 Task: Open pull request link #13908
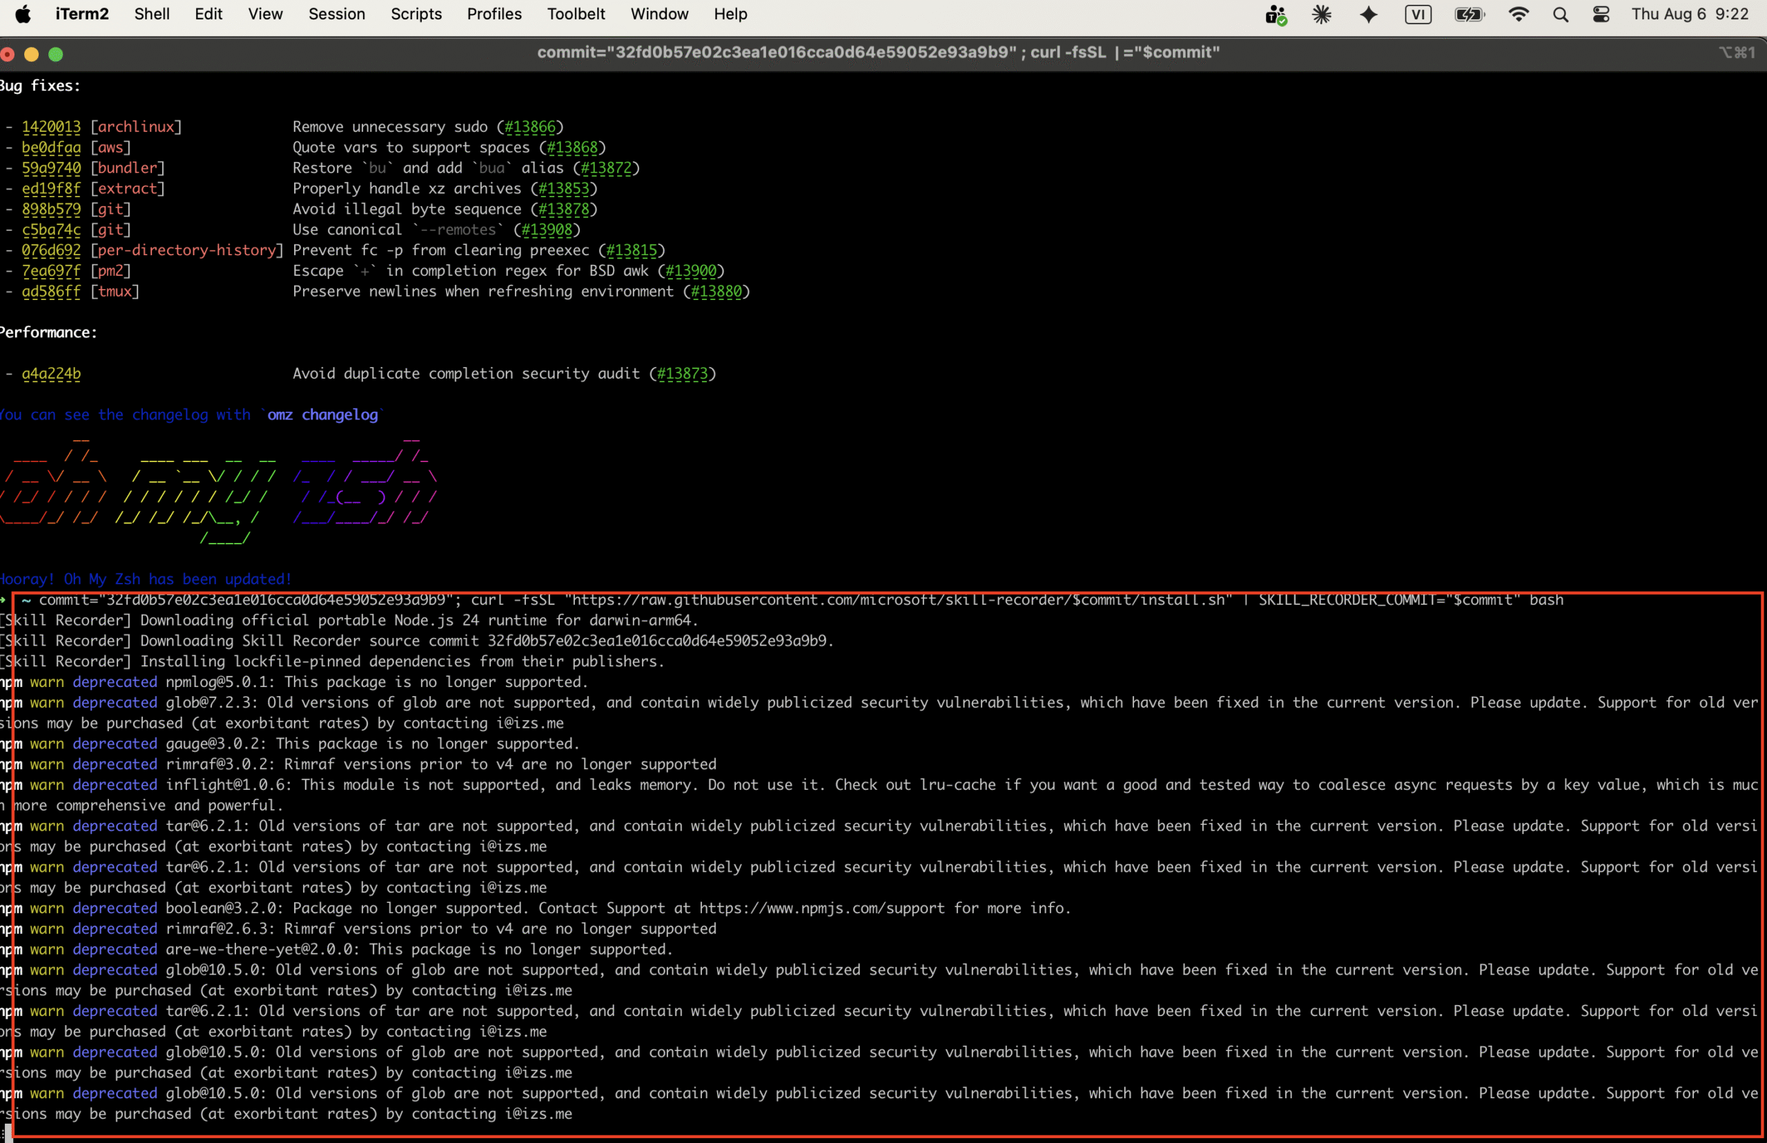[x=547, y=230]
